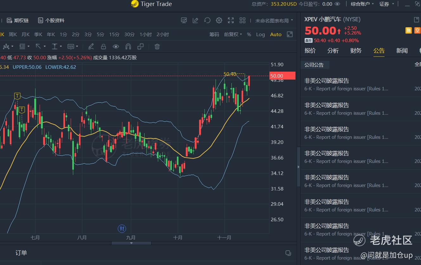Select the 1分 one-minute interval
This screenshot has height=265, width=421.
[63, 35]
